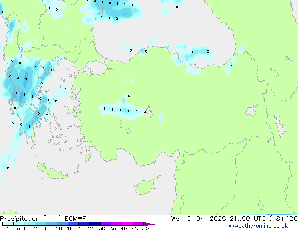
Task: Click the 0.1–0.5 mm legend color swatch
Action: pyautogui.click(x=8, y=224)
